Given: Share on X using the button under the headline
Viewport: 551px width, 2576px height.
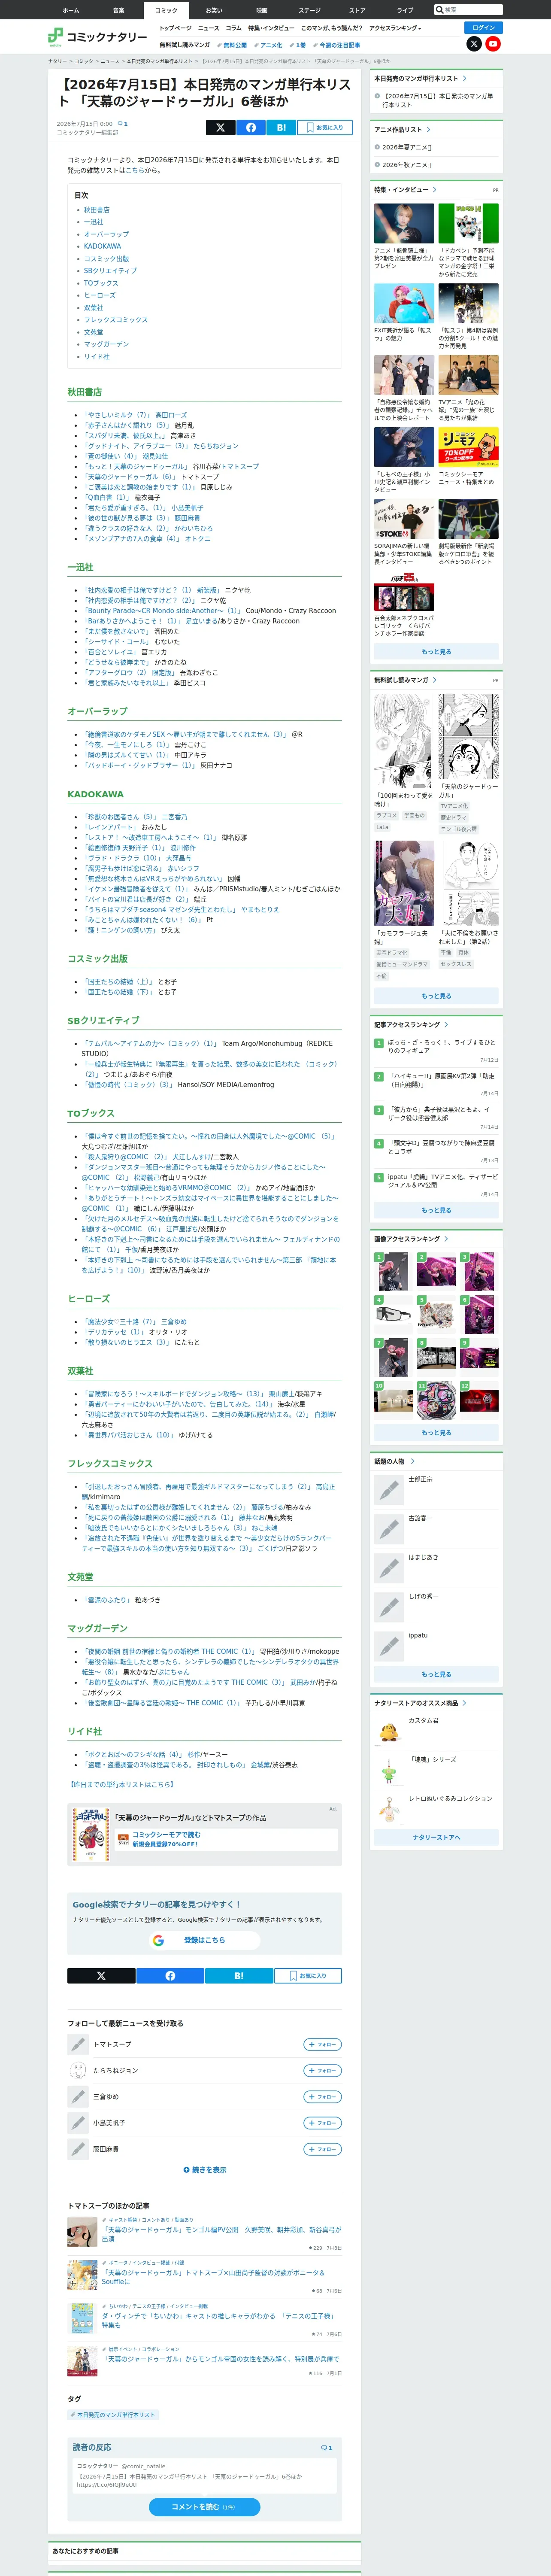Looking at the screenshot, I should 220,127.
